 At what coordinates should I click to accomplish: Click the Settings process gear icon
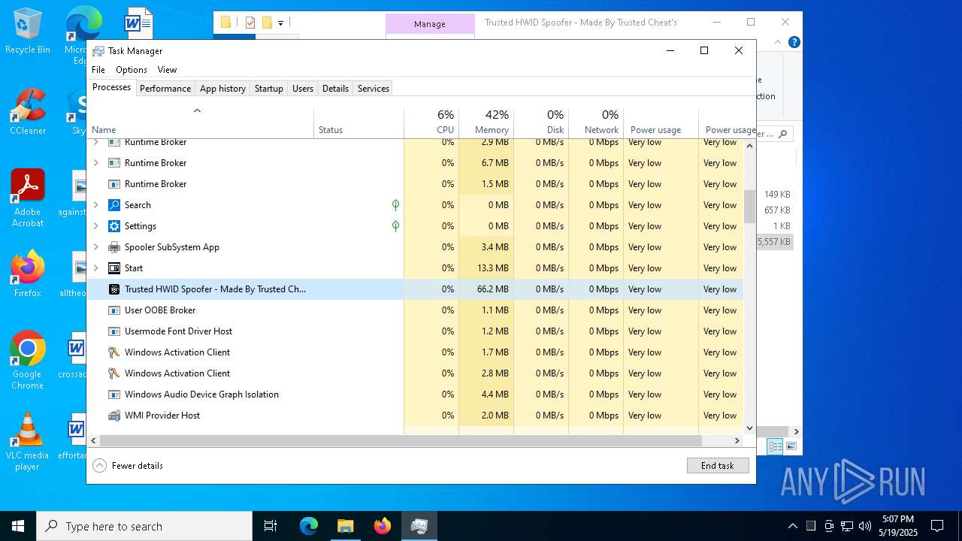(x=114, y=226)
